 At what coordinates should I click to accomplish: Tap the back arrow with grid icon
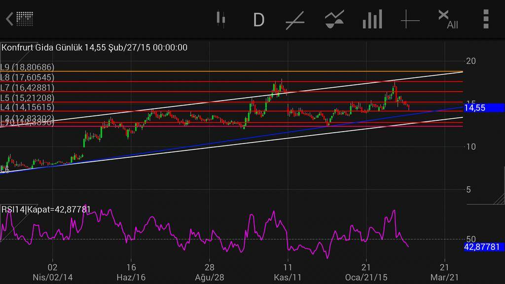click(20, 19)
